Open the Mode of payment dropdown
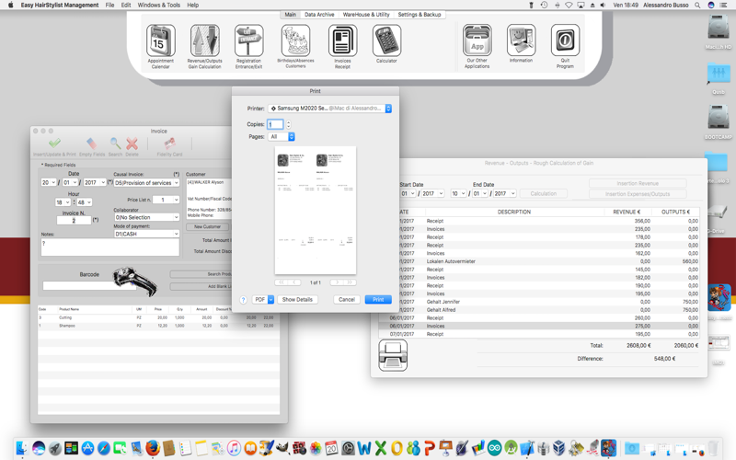Screen dimensions: 736x460 click(146, 234)
